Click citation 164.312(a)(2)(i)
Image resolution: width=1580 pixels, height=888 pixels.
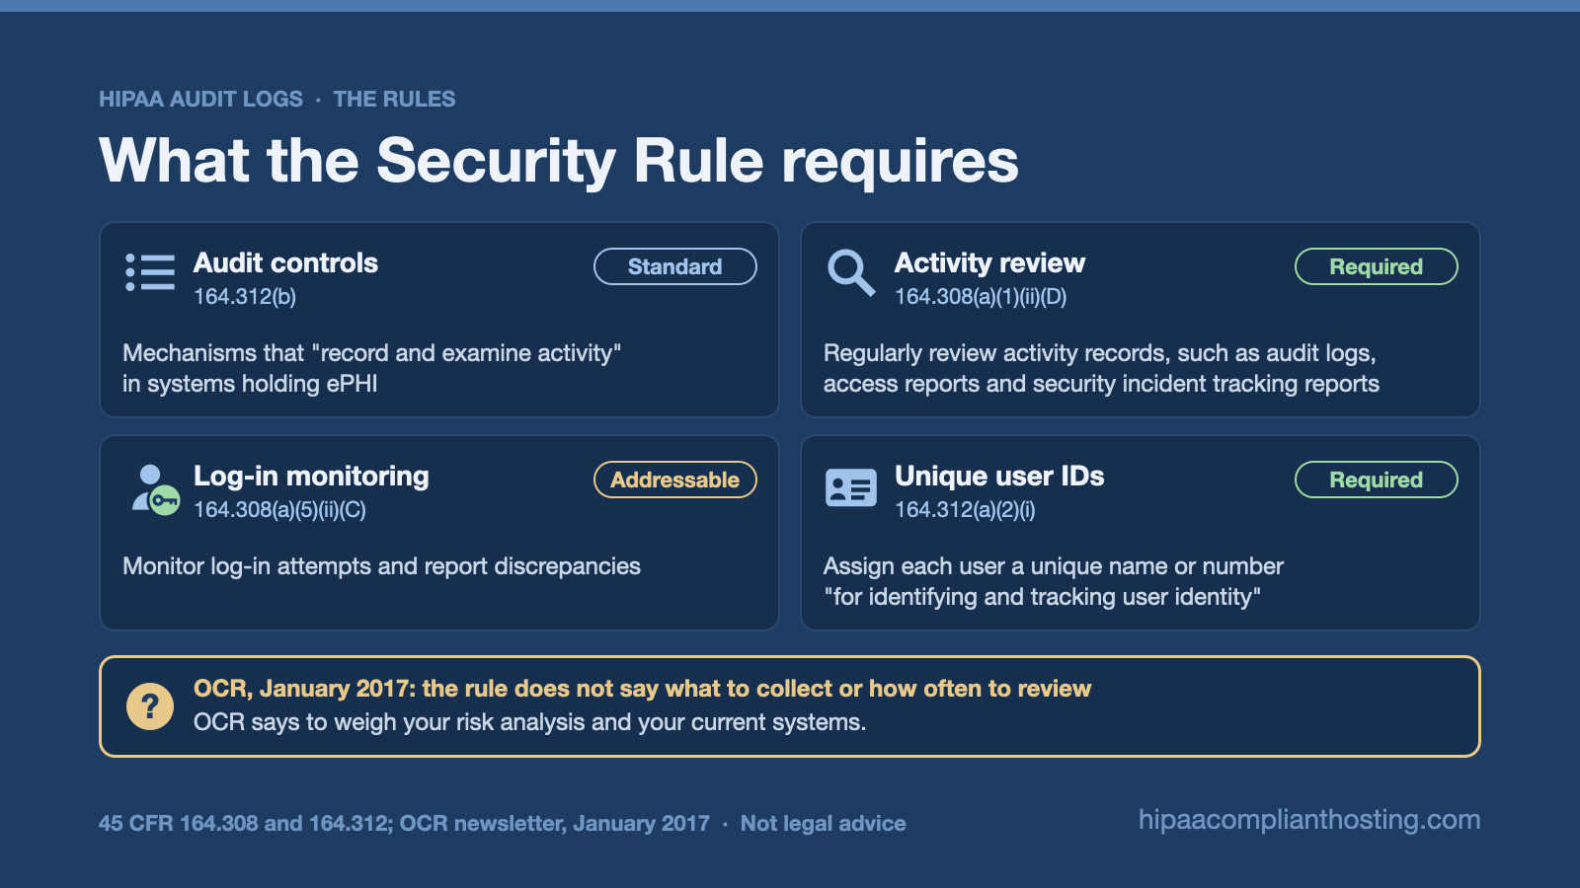tap(965, 510)
